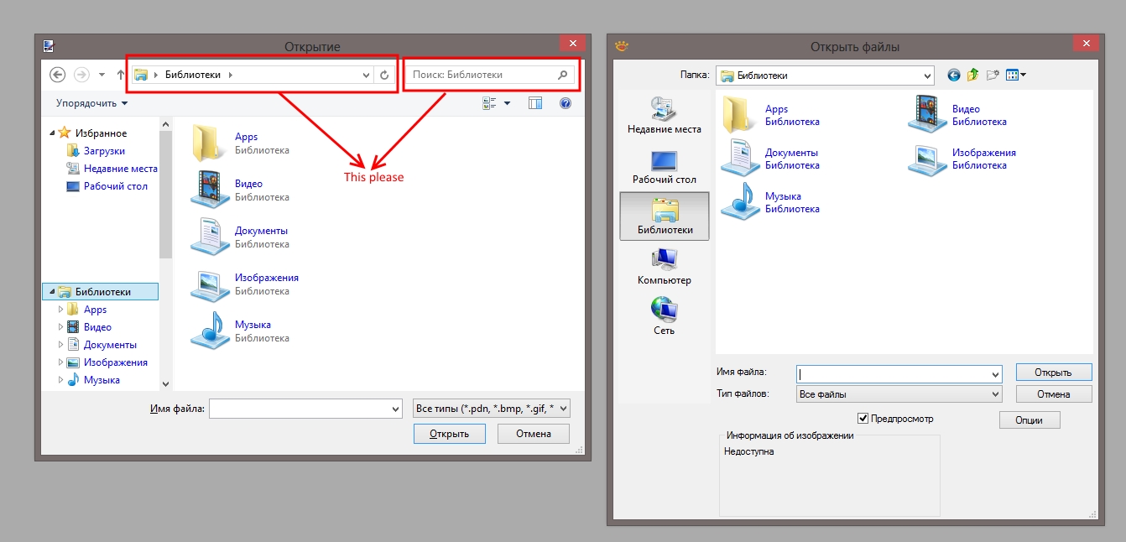1126x542 pixels.
Task: Select Рабочий стол in navigation tree
Action: 116,186
